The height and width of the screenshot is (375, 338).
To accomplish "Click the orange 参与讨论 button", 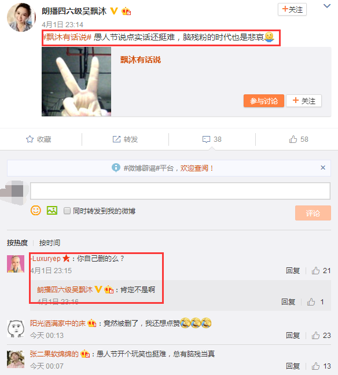I will [263, 101].
